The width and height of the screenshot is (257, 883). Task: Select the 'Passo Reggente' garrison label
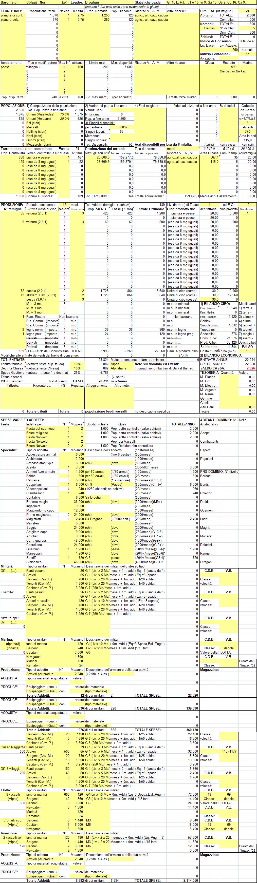point(13,747)
